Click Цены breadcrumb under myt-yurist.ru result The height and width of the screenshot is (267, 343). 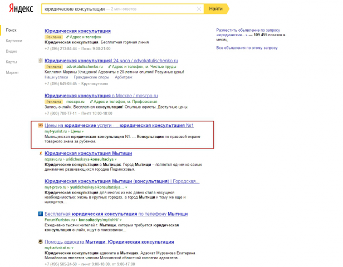[76, 131]
